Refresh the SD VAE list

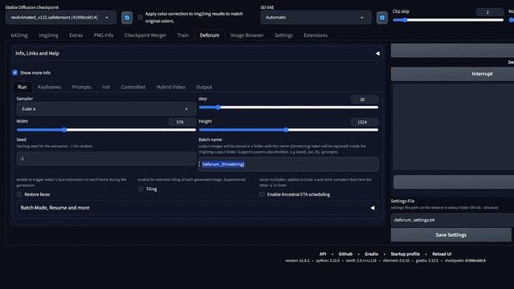click(x=382, y=18)
